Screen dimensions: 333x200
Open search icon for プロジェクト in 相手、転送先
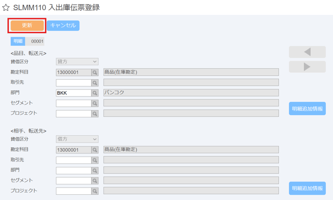[x=95, y=191]
